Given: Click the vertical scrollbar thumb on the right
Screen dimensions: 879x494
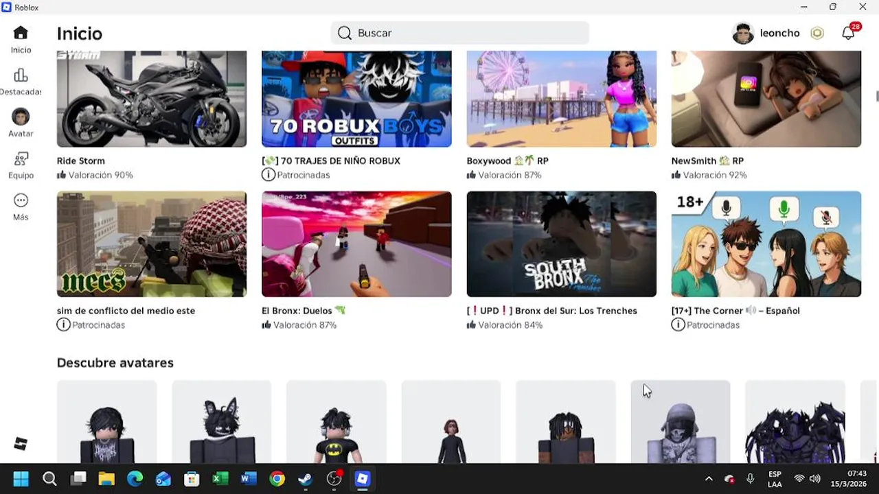Looking at the screenshot, I should tap(877, 95).
